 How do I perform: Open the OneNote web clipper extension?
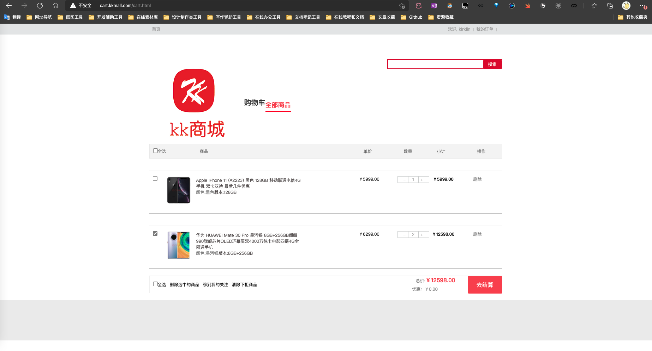(x=434, y=6)
